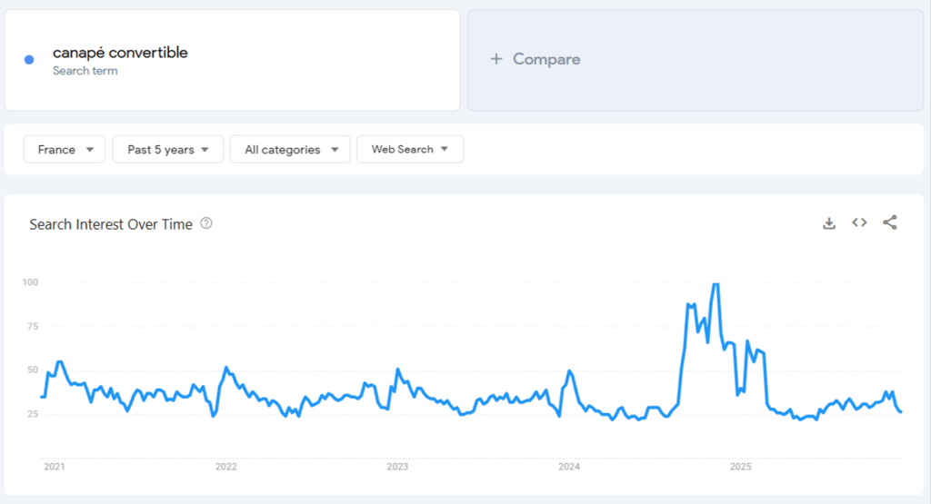
Task: Open help icon beside Search Interest title
Action: (x=206, y=223)
